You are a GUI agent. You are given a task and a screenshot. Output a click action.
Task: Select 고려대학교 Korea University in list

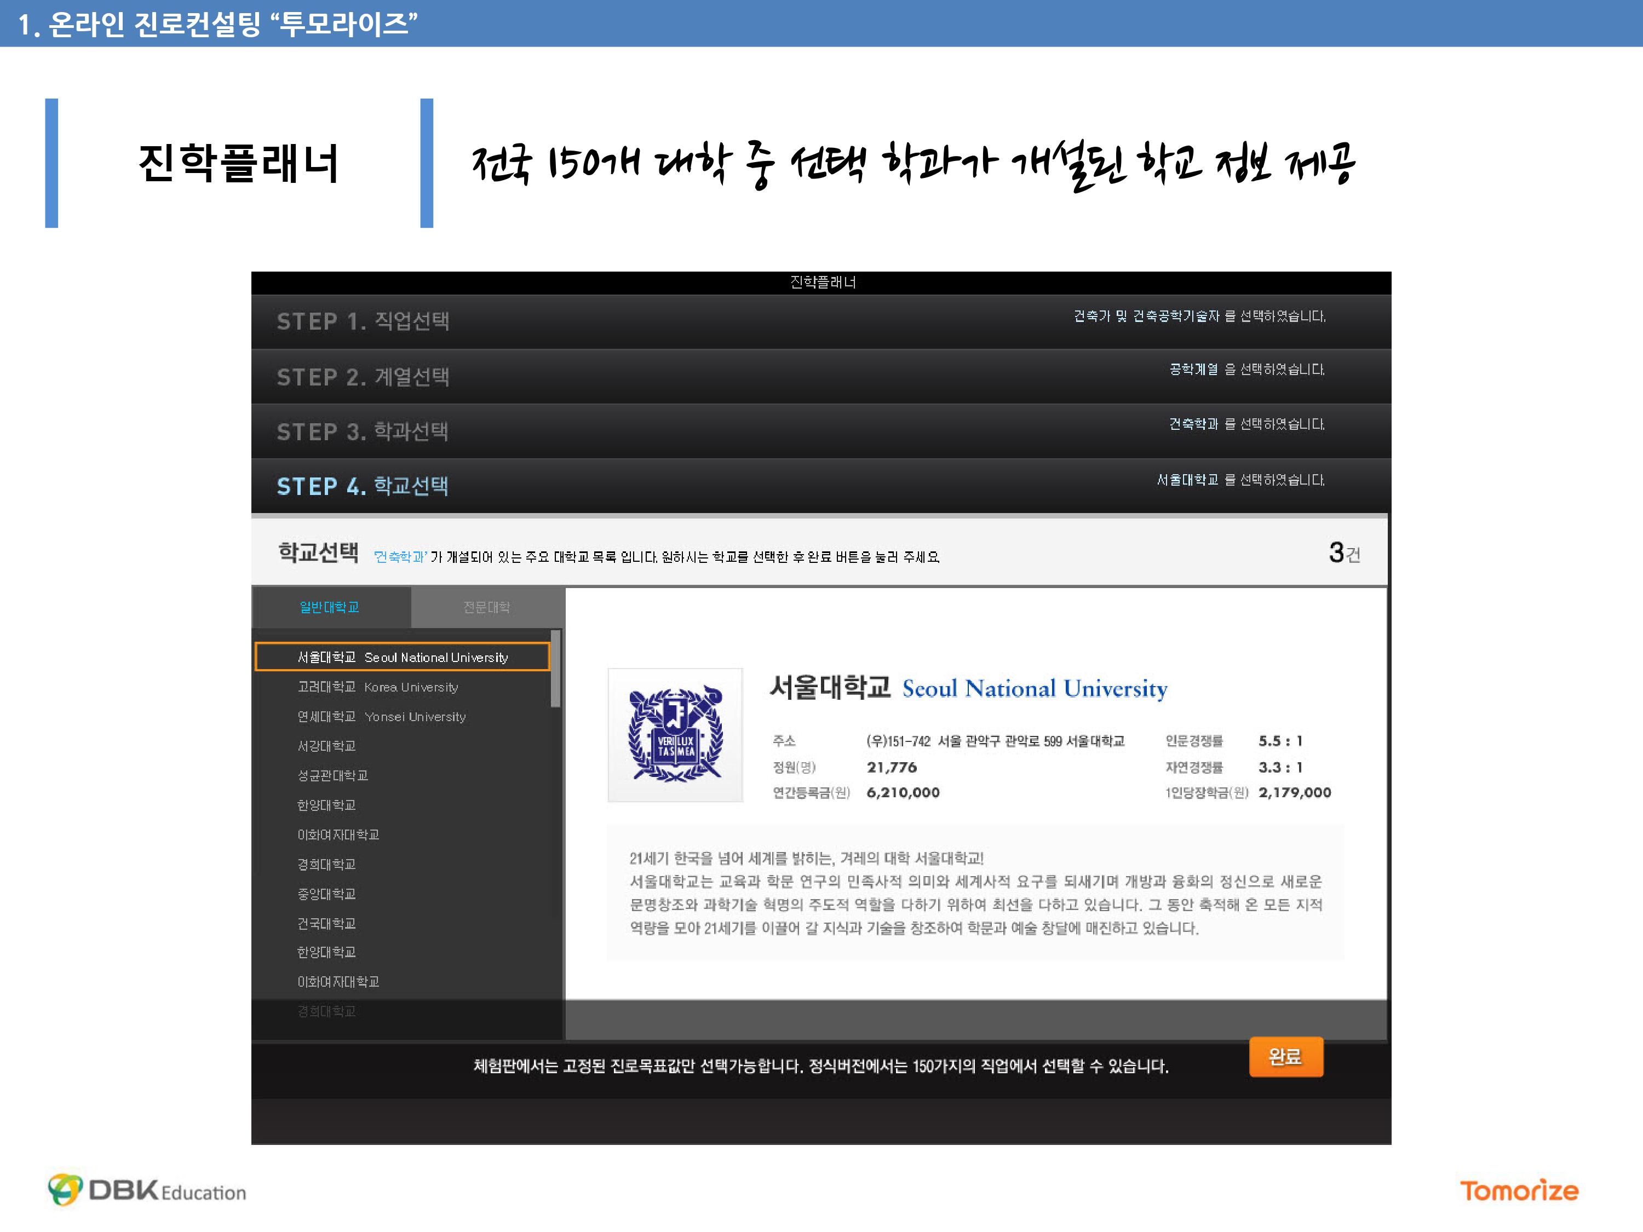pos(377,687)
